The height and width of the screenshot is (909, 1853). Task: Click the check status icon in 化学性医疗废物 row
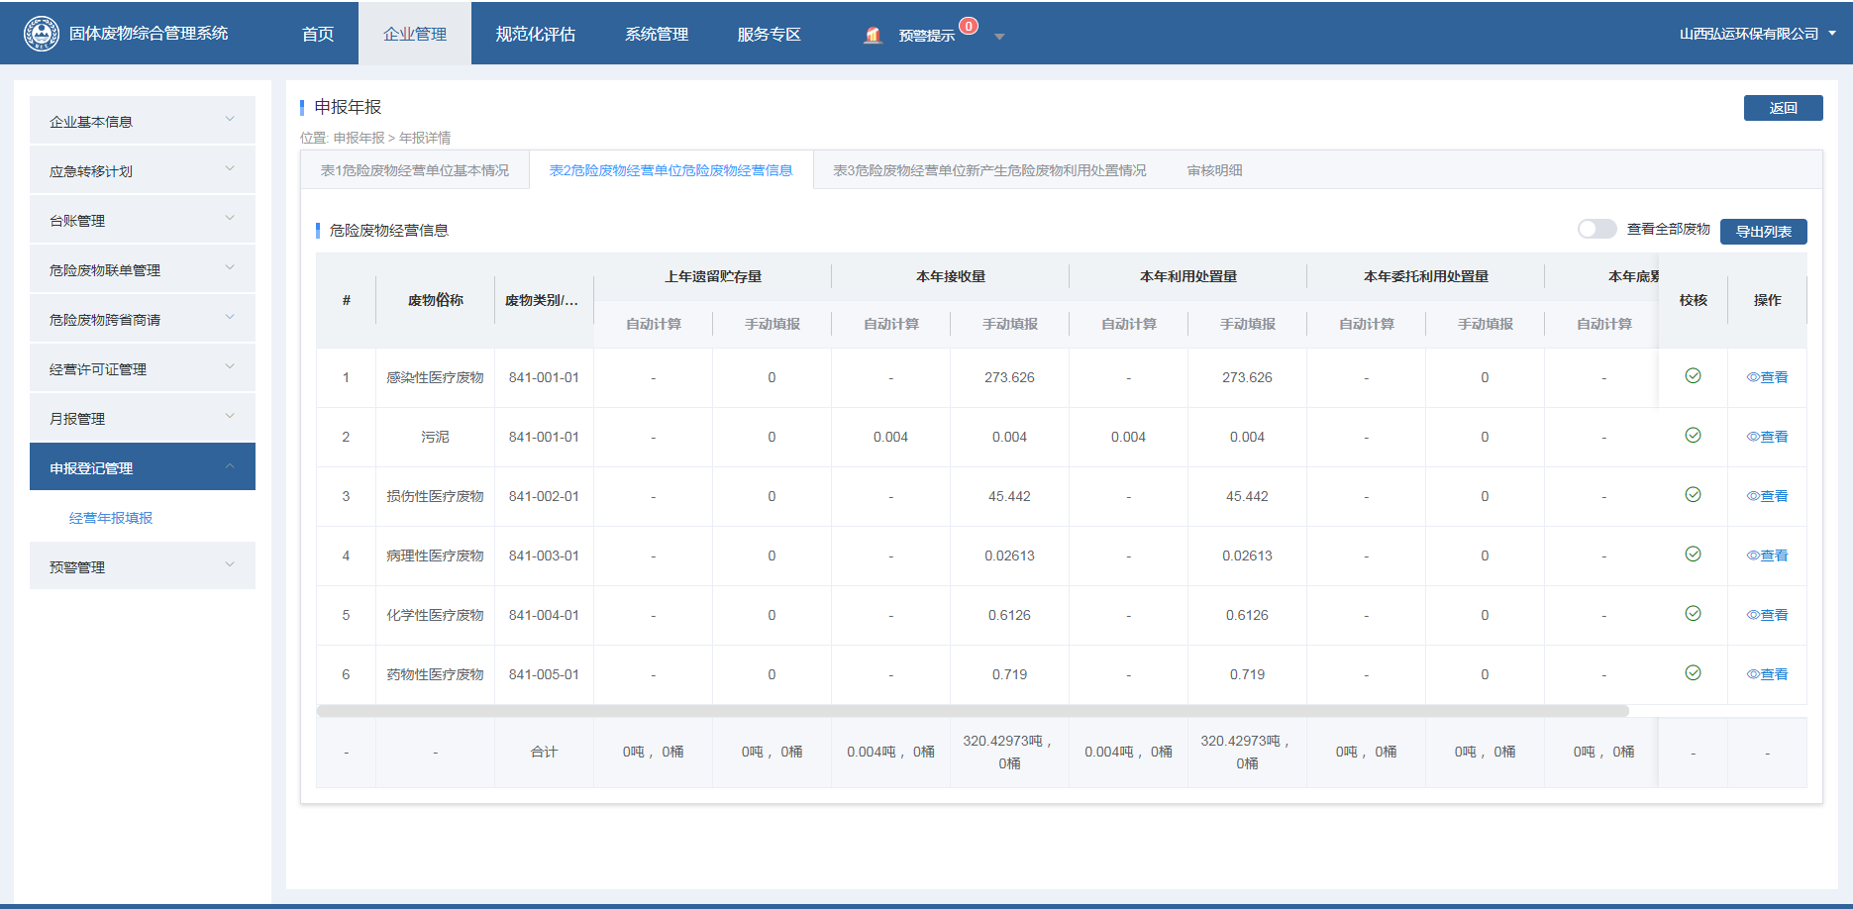click(x=1693, y=614)
